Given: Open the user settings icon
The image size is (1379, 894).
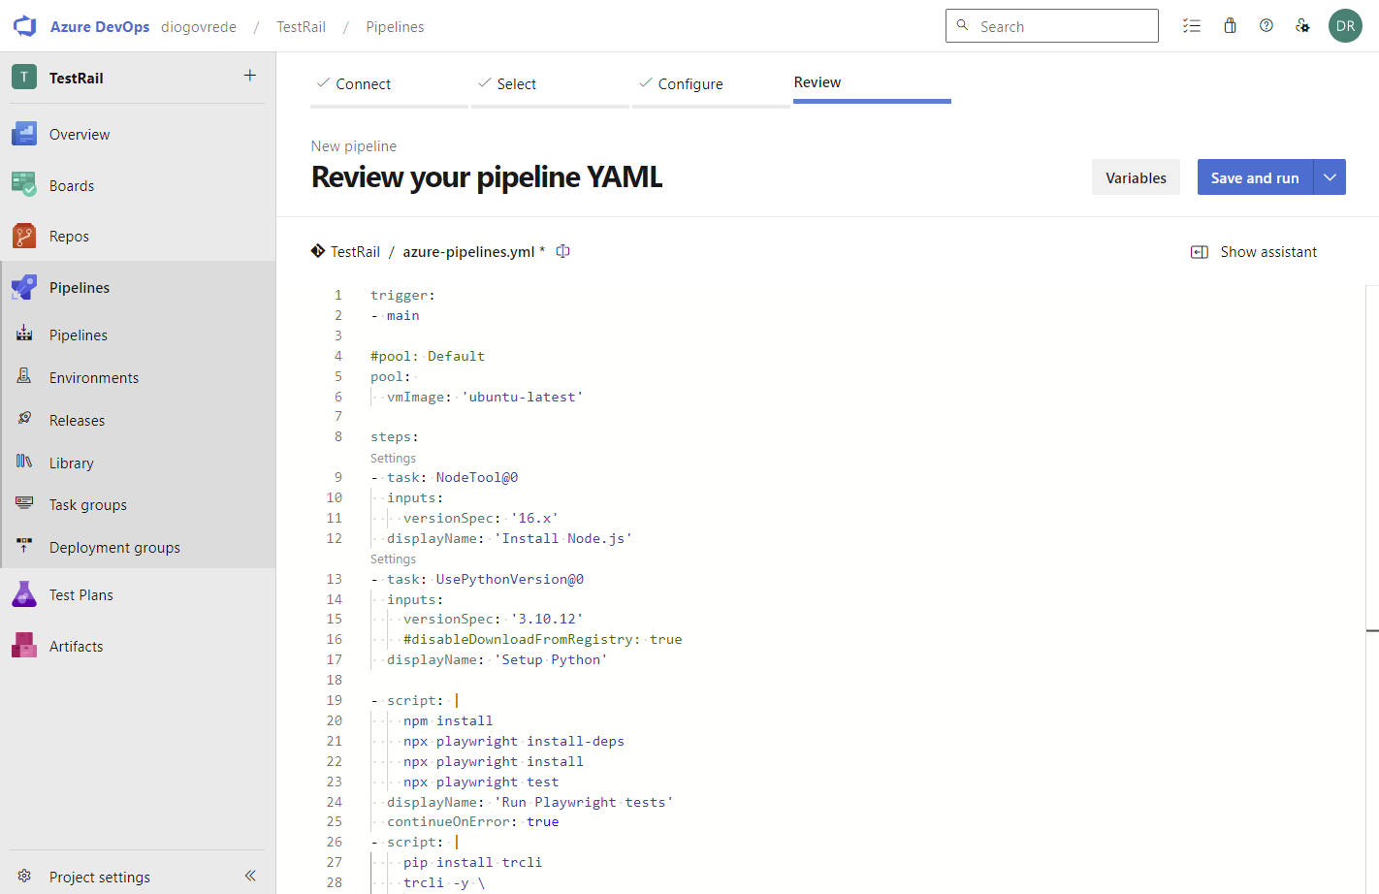Looking at the screenshot, I should (1302, 26).
